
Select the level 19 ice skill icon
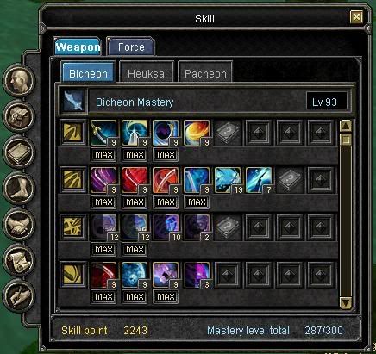click(228, 180)
